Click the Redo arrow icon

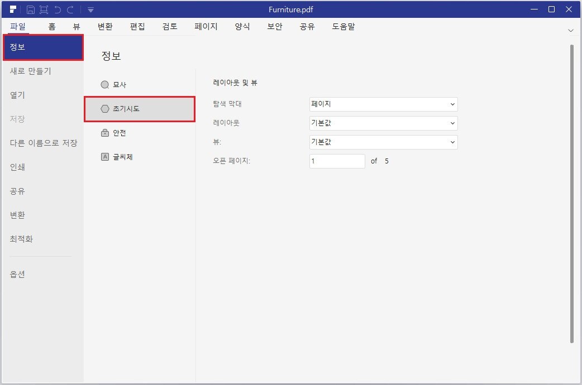coord(70,9)
